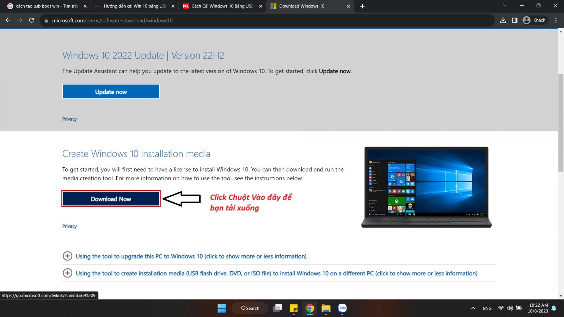The height and width of the screenshot is (317, 564).
Task: Click the 'Download Now' button
Action: tap(111, 199)
